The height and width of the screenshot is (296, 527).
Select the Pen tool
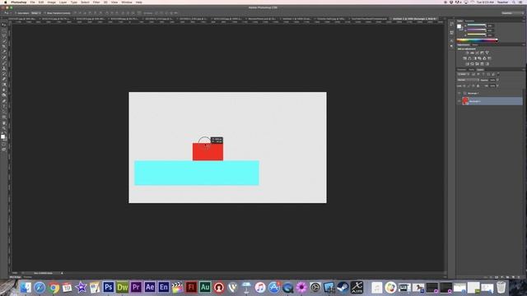coord(4,100)
